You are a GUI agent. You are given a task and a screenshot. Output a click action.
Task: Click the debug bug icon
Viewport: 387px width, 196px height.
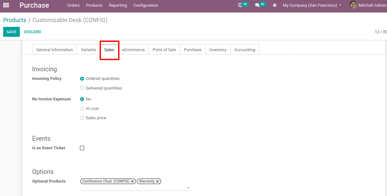coord(275,5)
